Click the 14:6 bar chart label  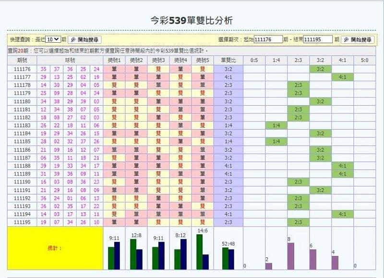click(x=203, y=230)
